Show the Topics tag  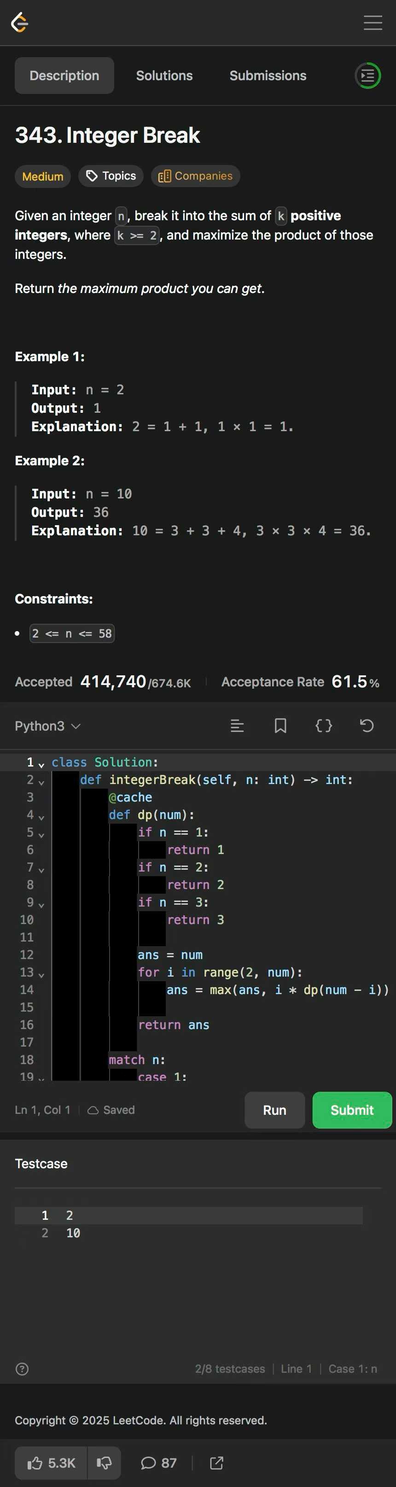pos(111,176)
